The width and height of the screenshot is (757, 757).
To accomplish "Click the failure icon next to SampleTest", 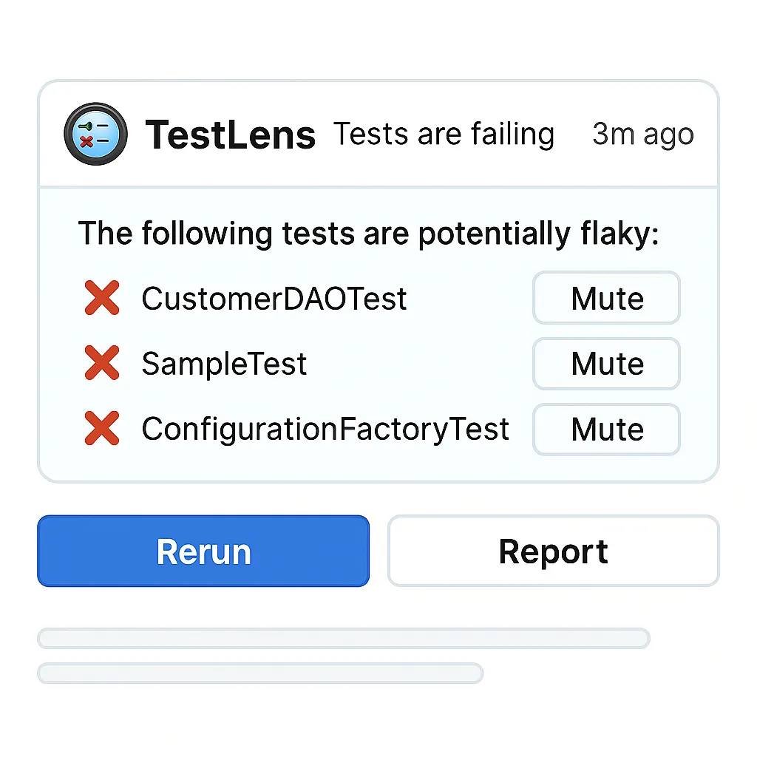I will 102,364.
